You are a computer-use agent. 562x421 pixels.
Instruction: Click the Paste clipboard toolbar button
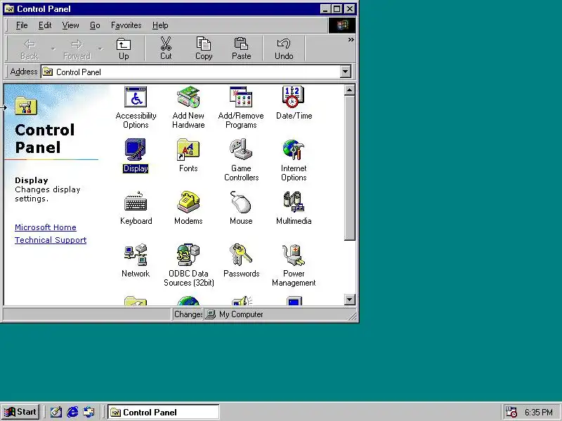click(x=241, y=48)
